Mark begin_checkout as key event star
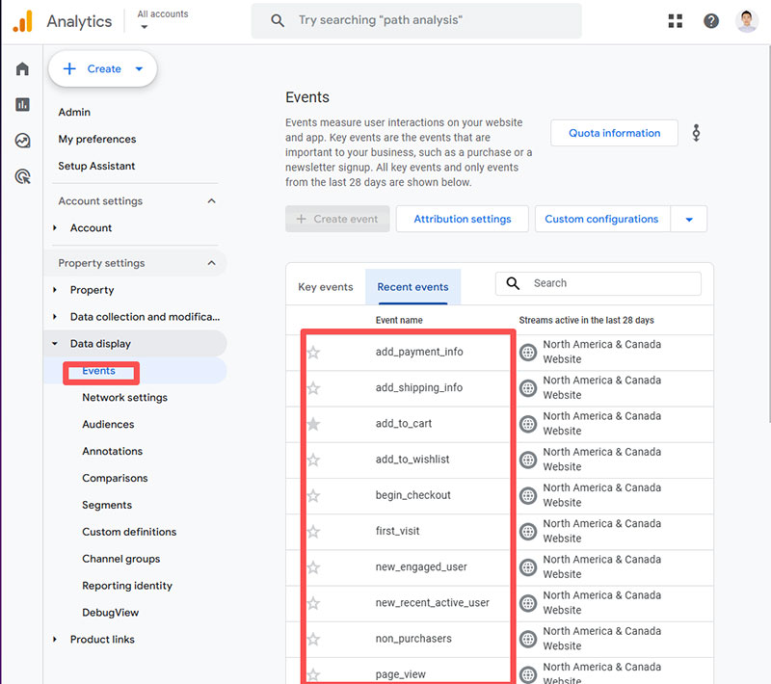The width and height of the screenshot is (771, 684). [x=313, y=496]
